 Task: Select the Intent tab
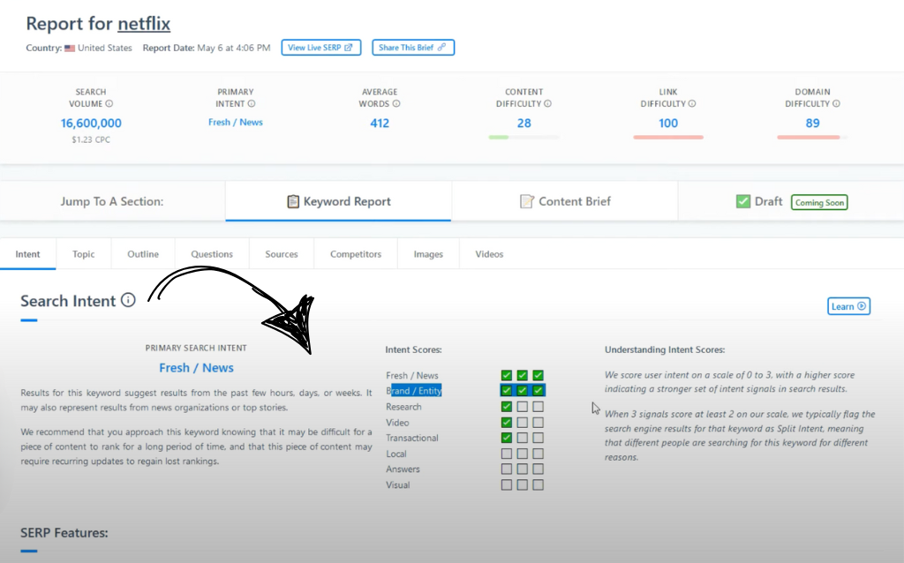pyautogui.click(x=27, y=254)
